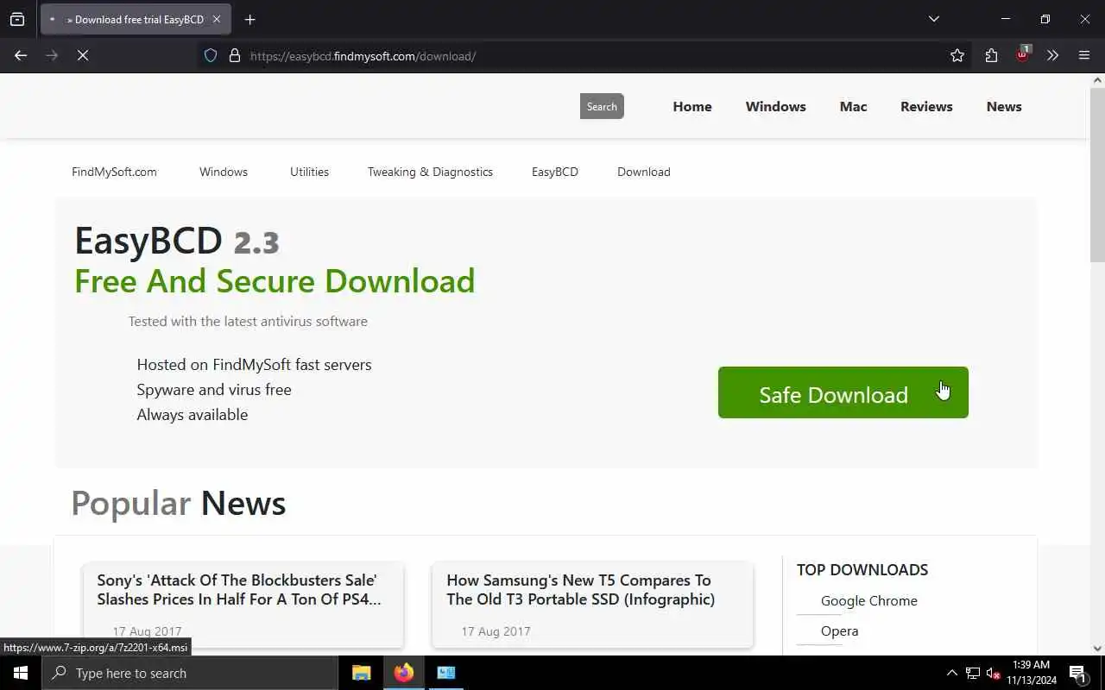Switch to Firefox in the taskbar
This screenshot has height=690, width=1105.
404,673
